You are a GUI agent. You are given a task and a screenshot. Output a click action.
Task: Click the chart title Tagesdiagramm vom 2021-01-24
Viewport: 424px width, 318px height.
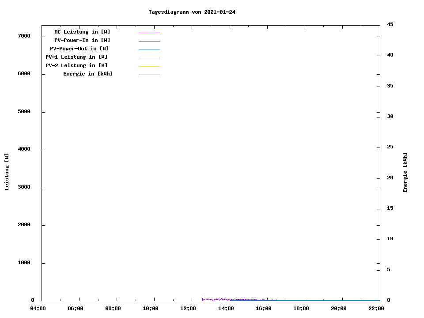[x=192, y=12]
